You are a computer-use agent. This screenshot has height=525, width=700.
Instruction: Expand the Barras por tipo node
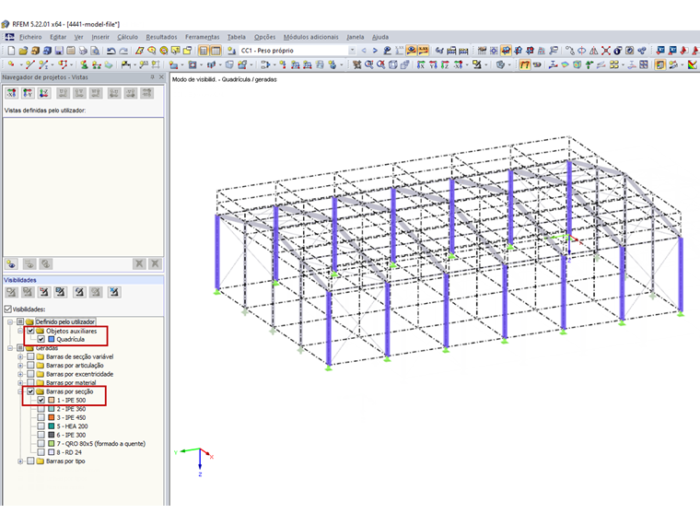tap(20, 461)
